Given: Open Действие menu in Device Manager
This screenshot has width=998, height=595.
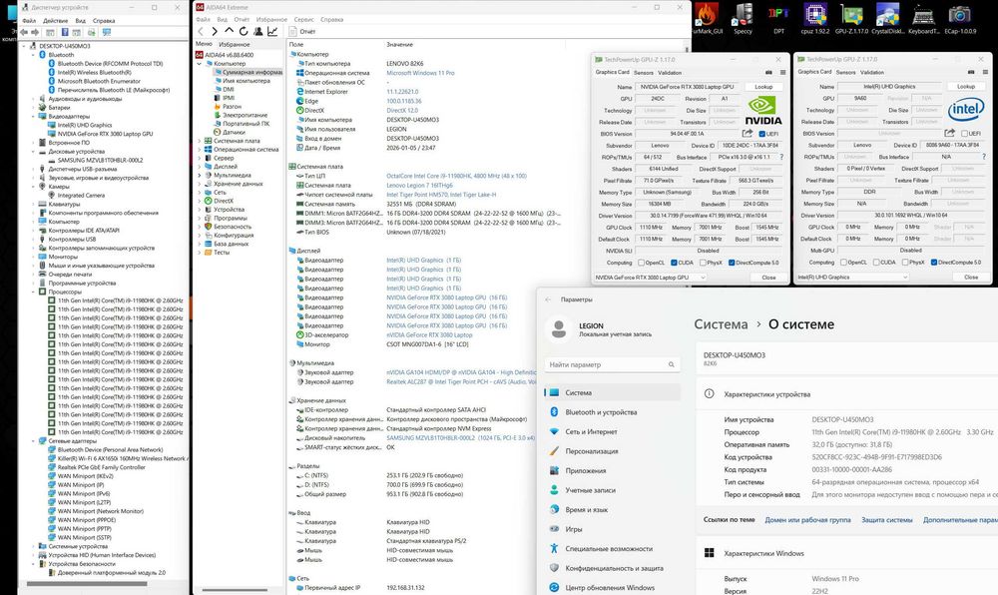Looking at the screenshot, I should [x=55, y=20].
